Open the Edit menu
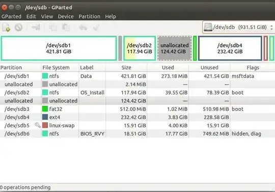The image size is (275, 192). (x=31, y=16)
